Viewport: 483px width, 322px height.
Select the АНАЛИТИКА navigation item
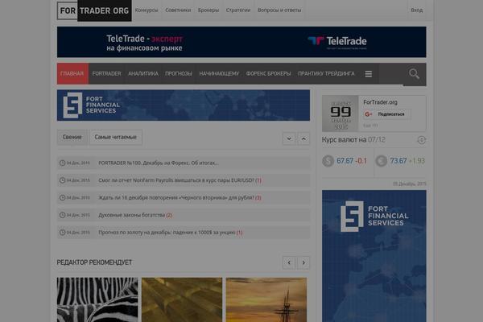pos(143,73)
